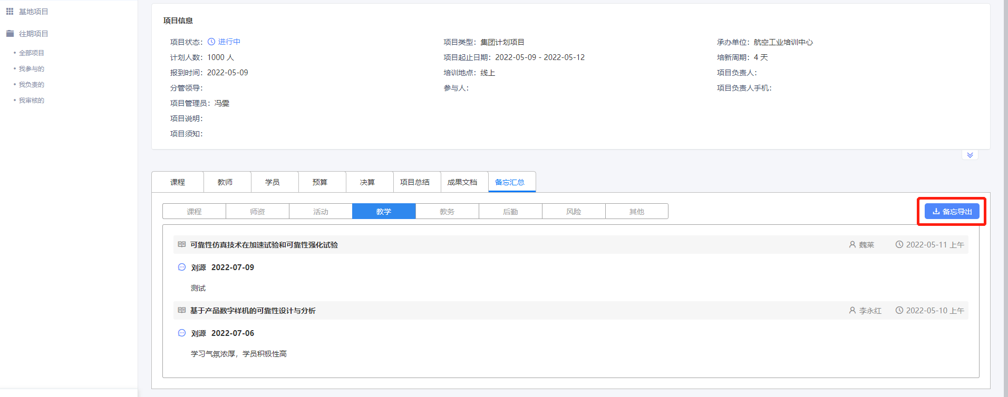
Task: Click 航空工业培训中心 organizer text
Action: point(783,42)
